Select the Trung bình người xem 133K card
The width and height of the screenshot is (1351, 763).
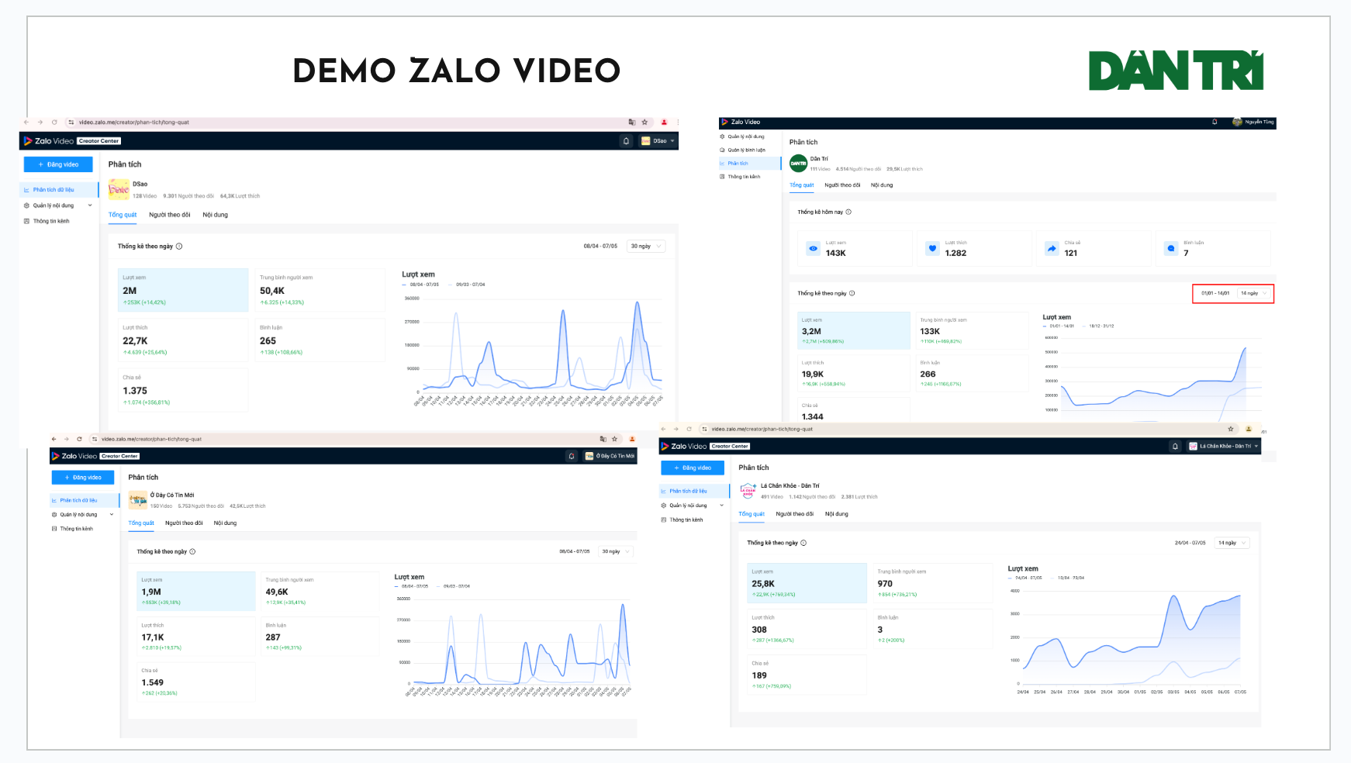(x=971, y=331)
